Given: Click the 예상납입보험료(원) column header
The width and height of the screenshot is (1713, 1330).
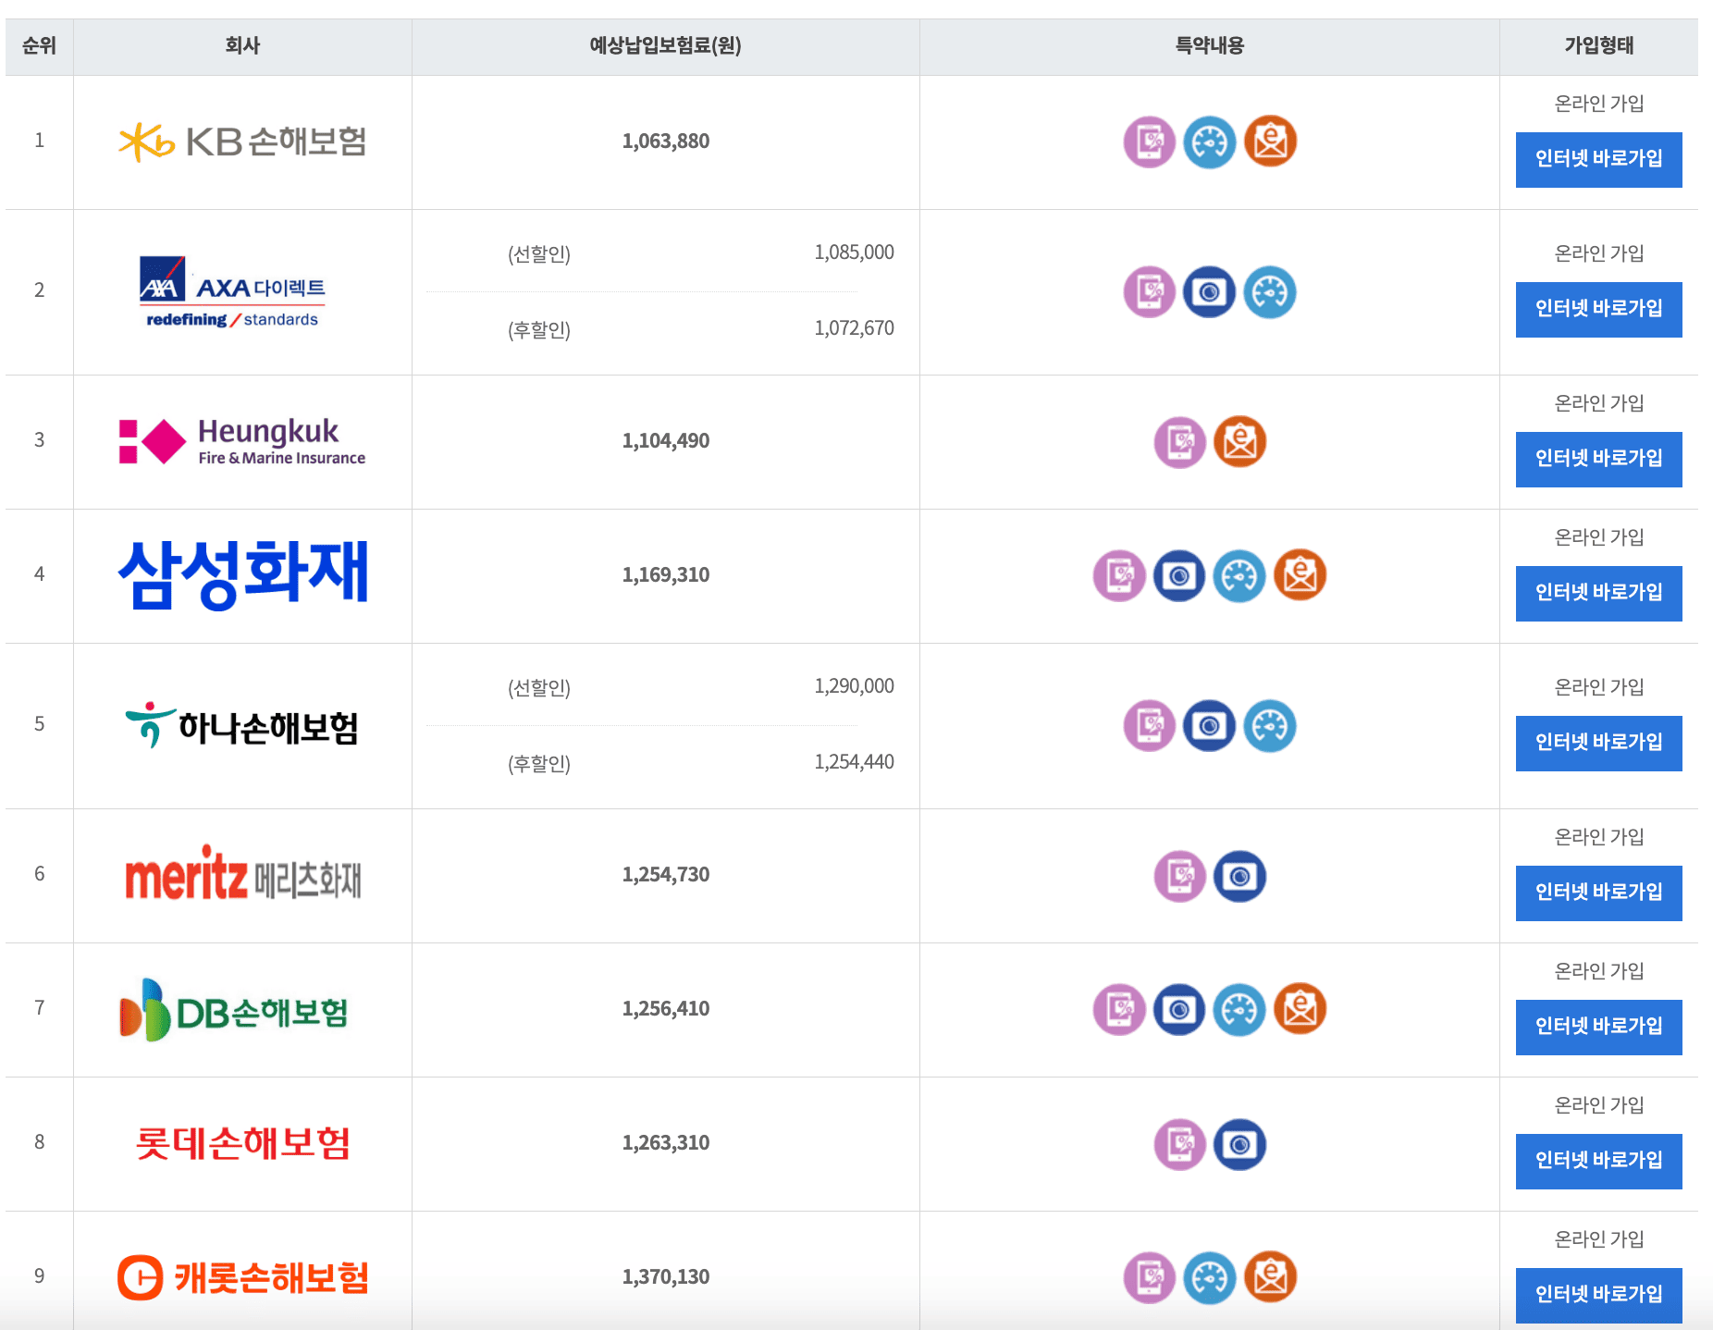Looking at the screenshot, I should coord(666,45).
